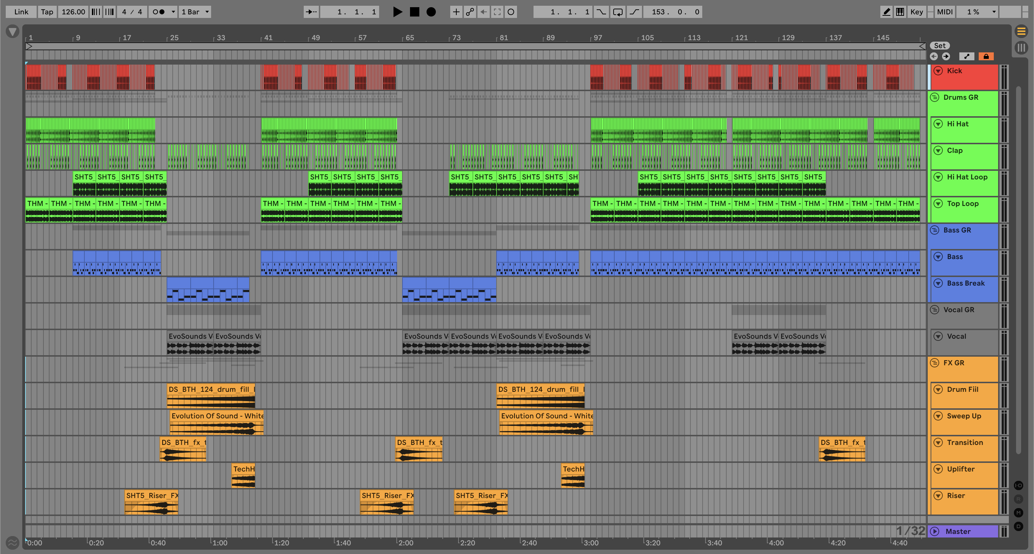
Task: Toggle the arrangement Loop switch
Action: coord(618,12)
